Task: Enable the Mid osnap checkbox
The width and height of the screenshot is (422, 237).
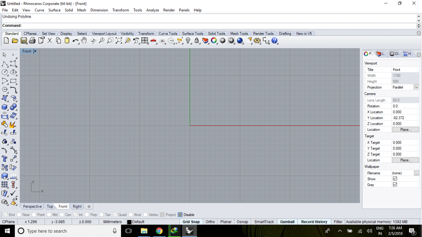Action: tap(49, 215)
